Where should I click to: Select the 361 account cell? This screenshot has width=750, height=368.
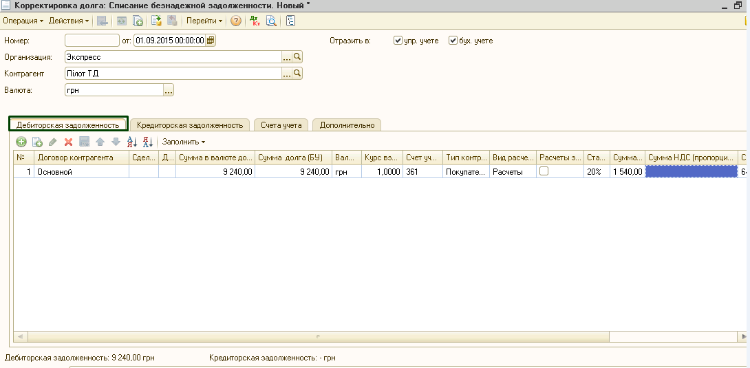pyautogui.click(x=422, y=171)
